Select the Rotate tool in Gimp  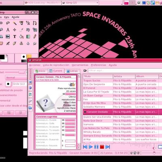[28, 30]
